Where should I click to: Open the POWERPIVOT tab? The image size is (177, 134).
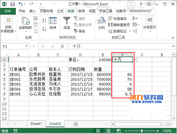click(x=141, y=11)
